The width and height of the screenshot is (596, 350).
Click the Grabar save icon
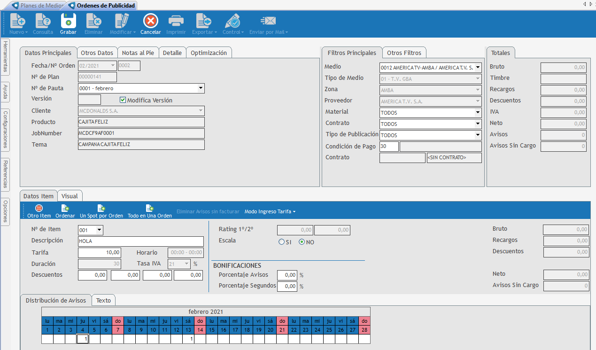coord(68,21)
